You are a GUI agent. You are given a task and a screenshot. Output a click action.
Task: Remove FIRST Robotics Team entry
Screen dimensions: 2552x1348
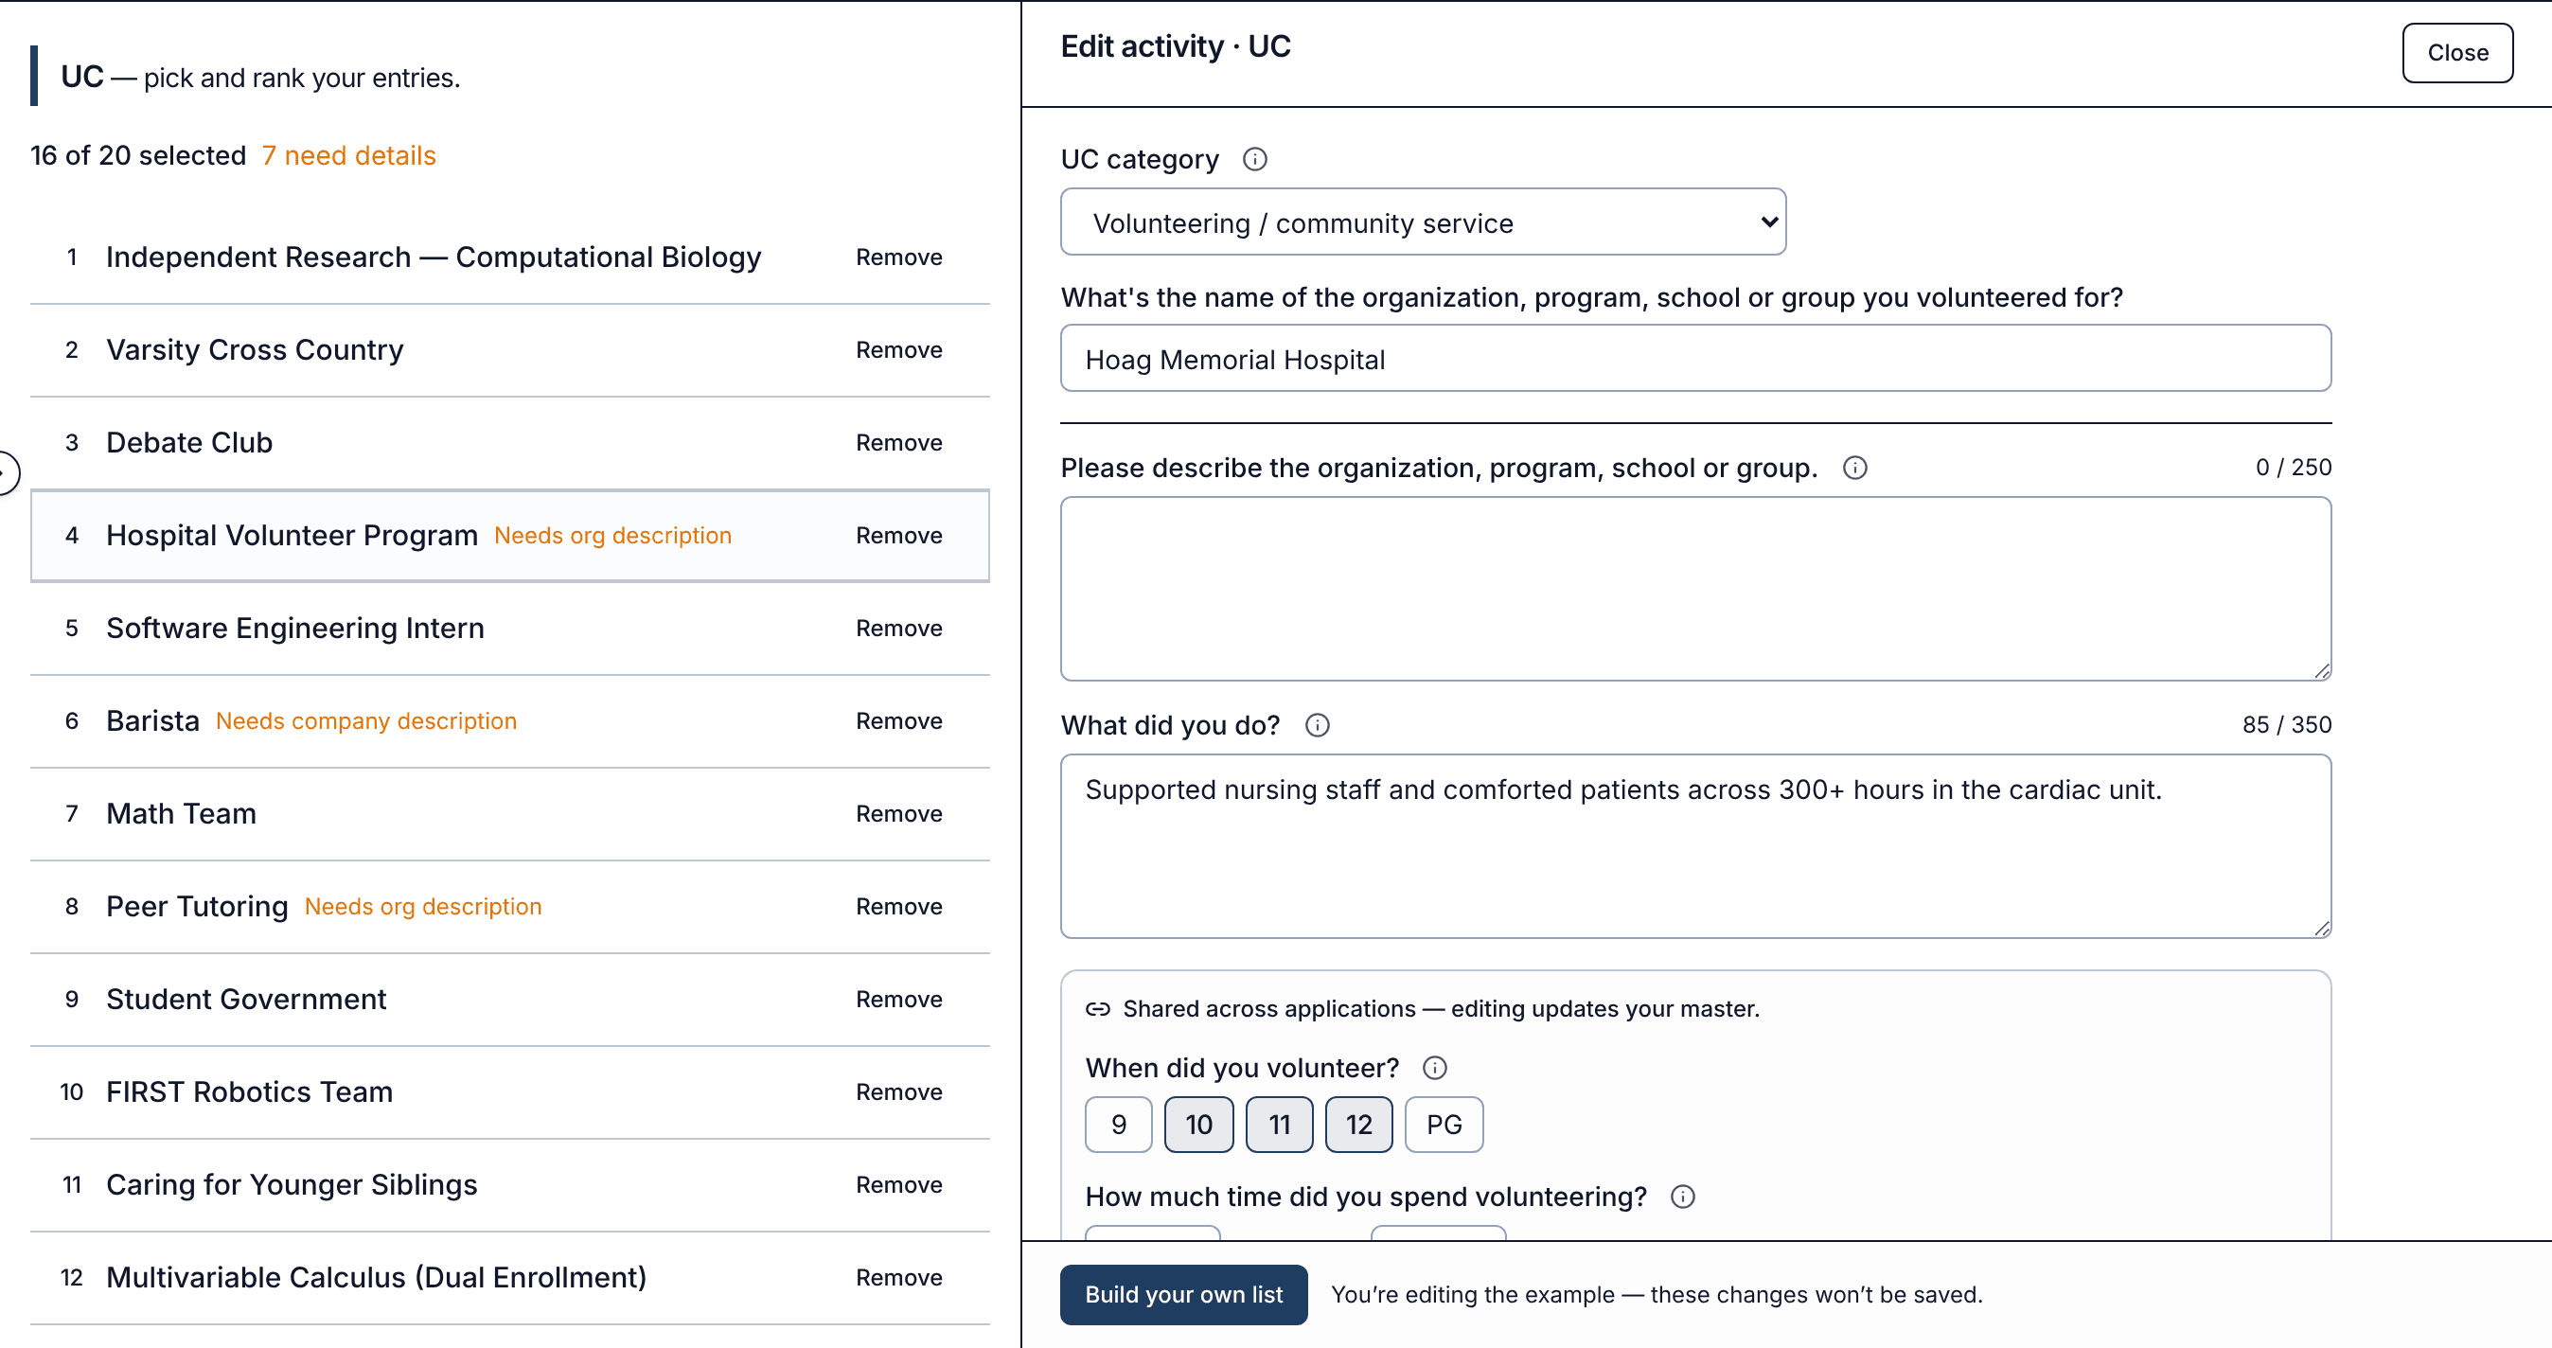898,1092
